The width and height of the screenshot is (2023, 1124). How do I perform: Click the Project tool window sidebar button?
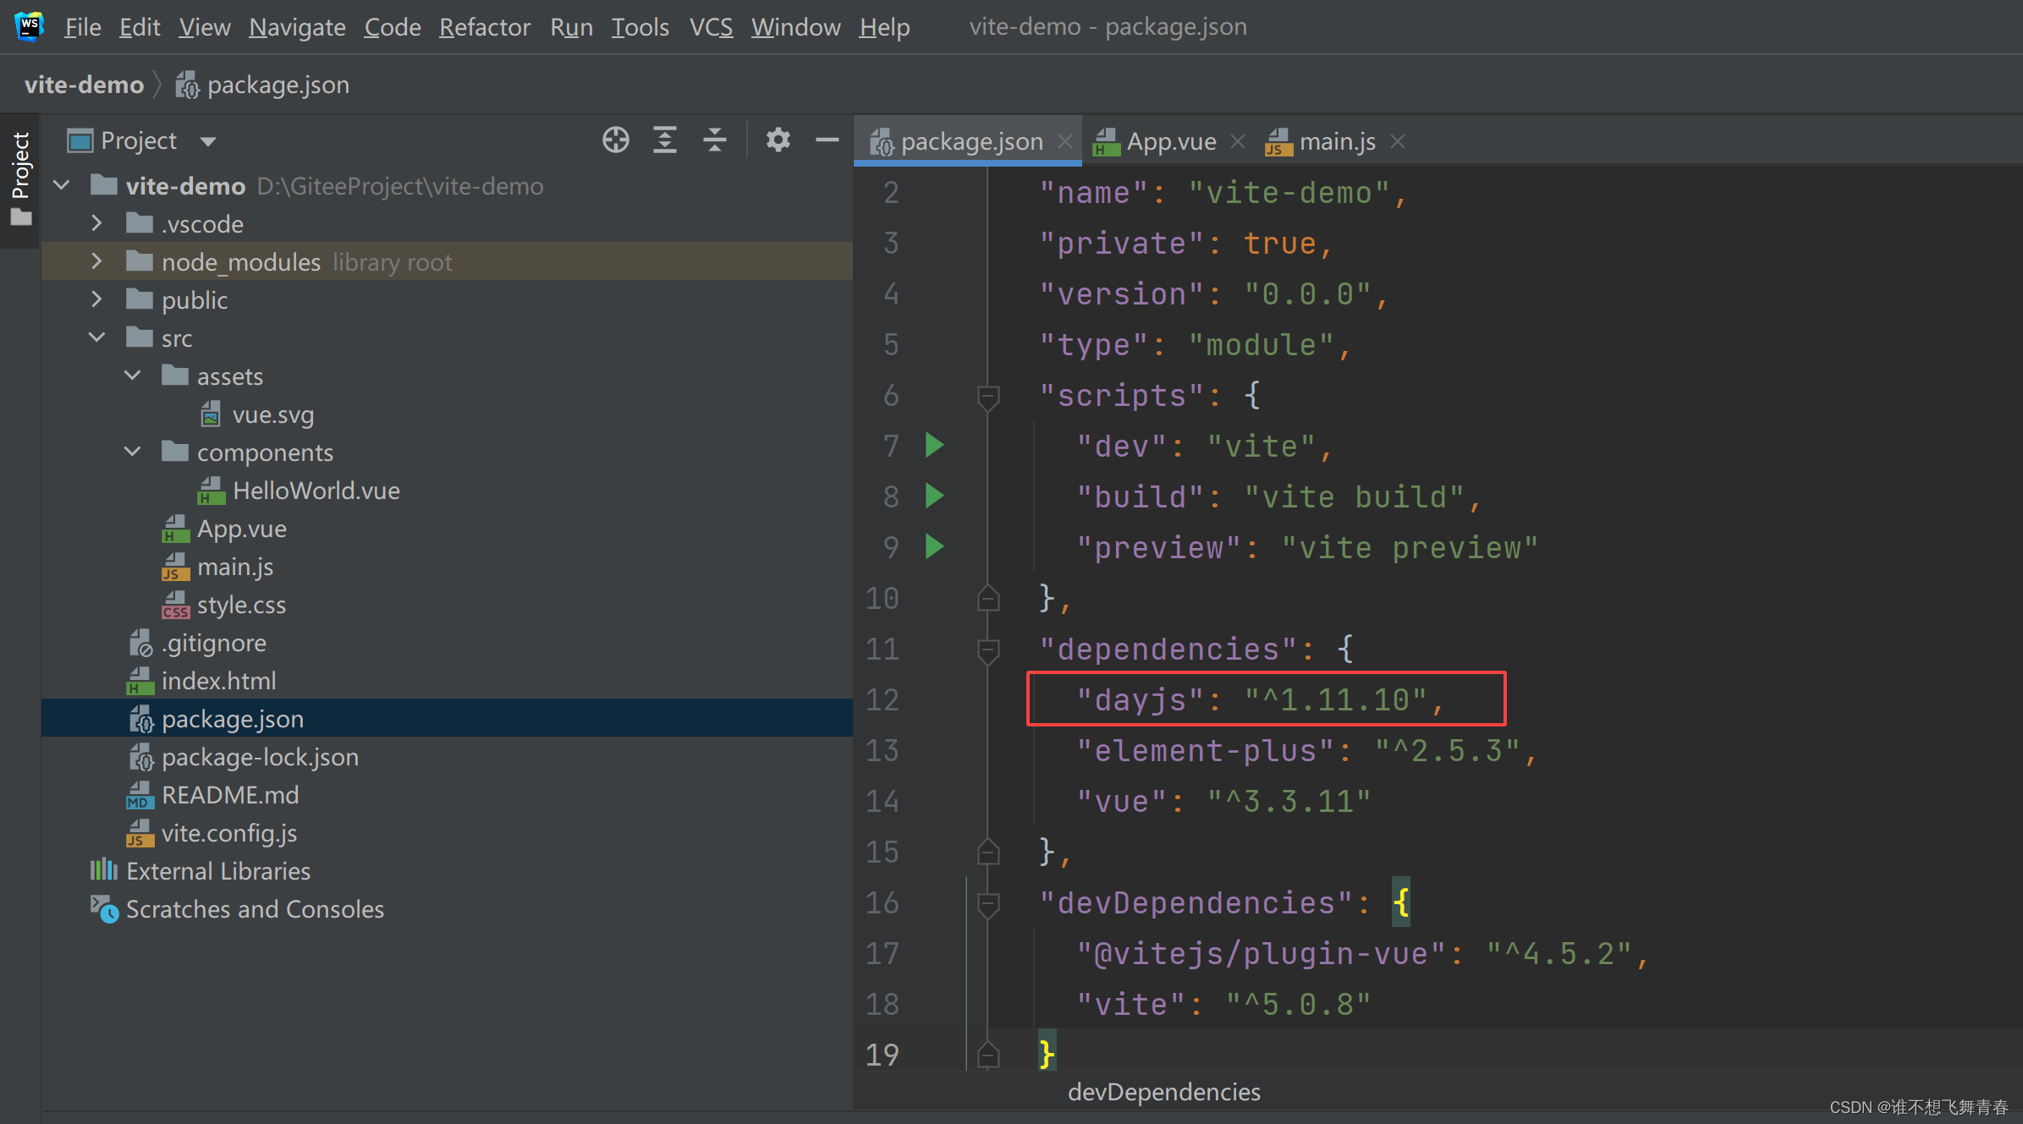coord(20,178)
